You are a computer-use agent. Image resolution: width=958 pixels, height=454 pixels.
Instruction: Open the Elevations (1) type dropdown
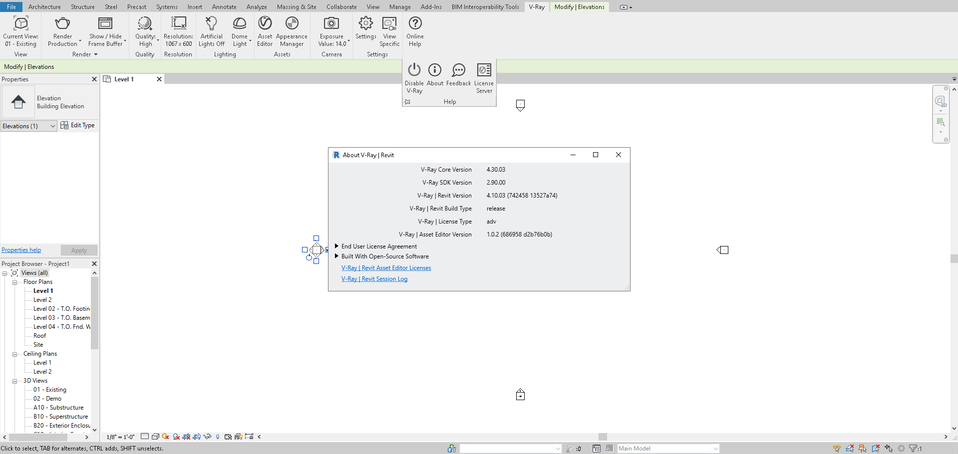(x=29, y=126)
